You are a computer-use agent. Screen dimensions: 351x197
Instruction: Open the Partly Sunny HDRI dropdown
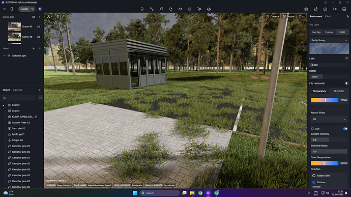point(329,40)
